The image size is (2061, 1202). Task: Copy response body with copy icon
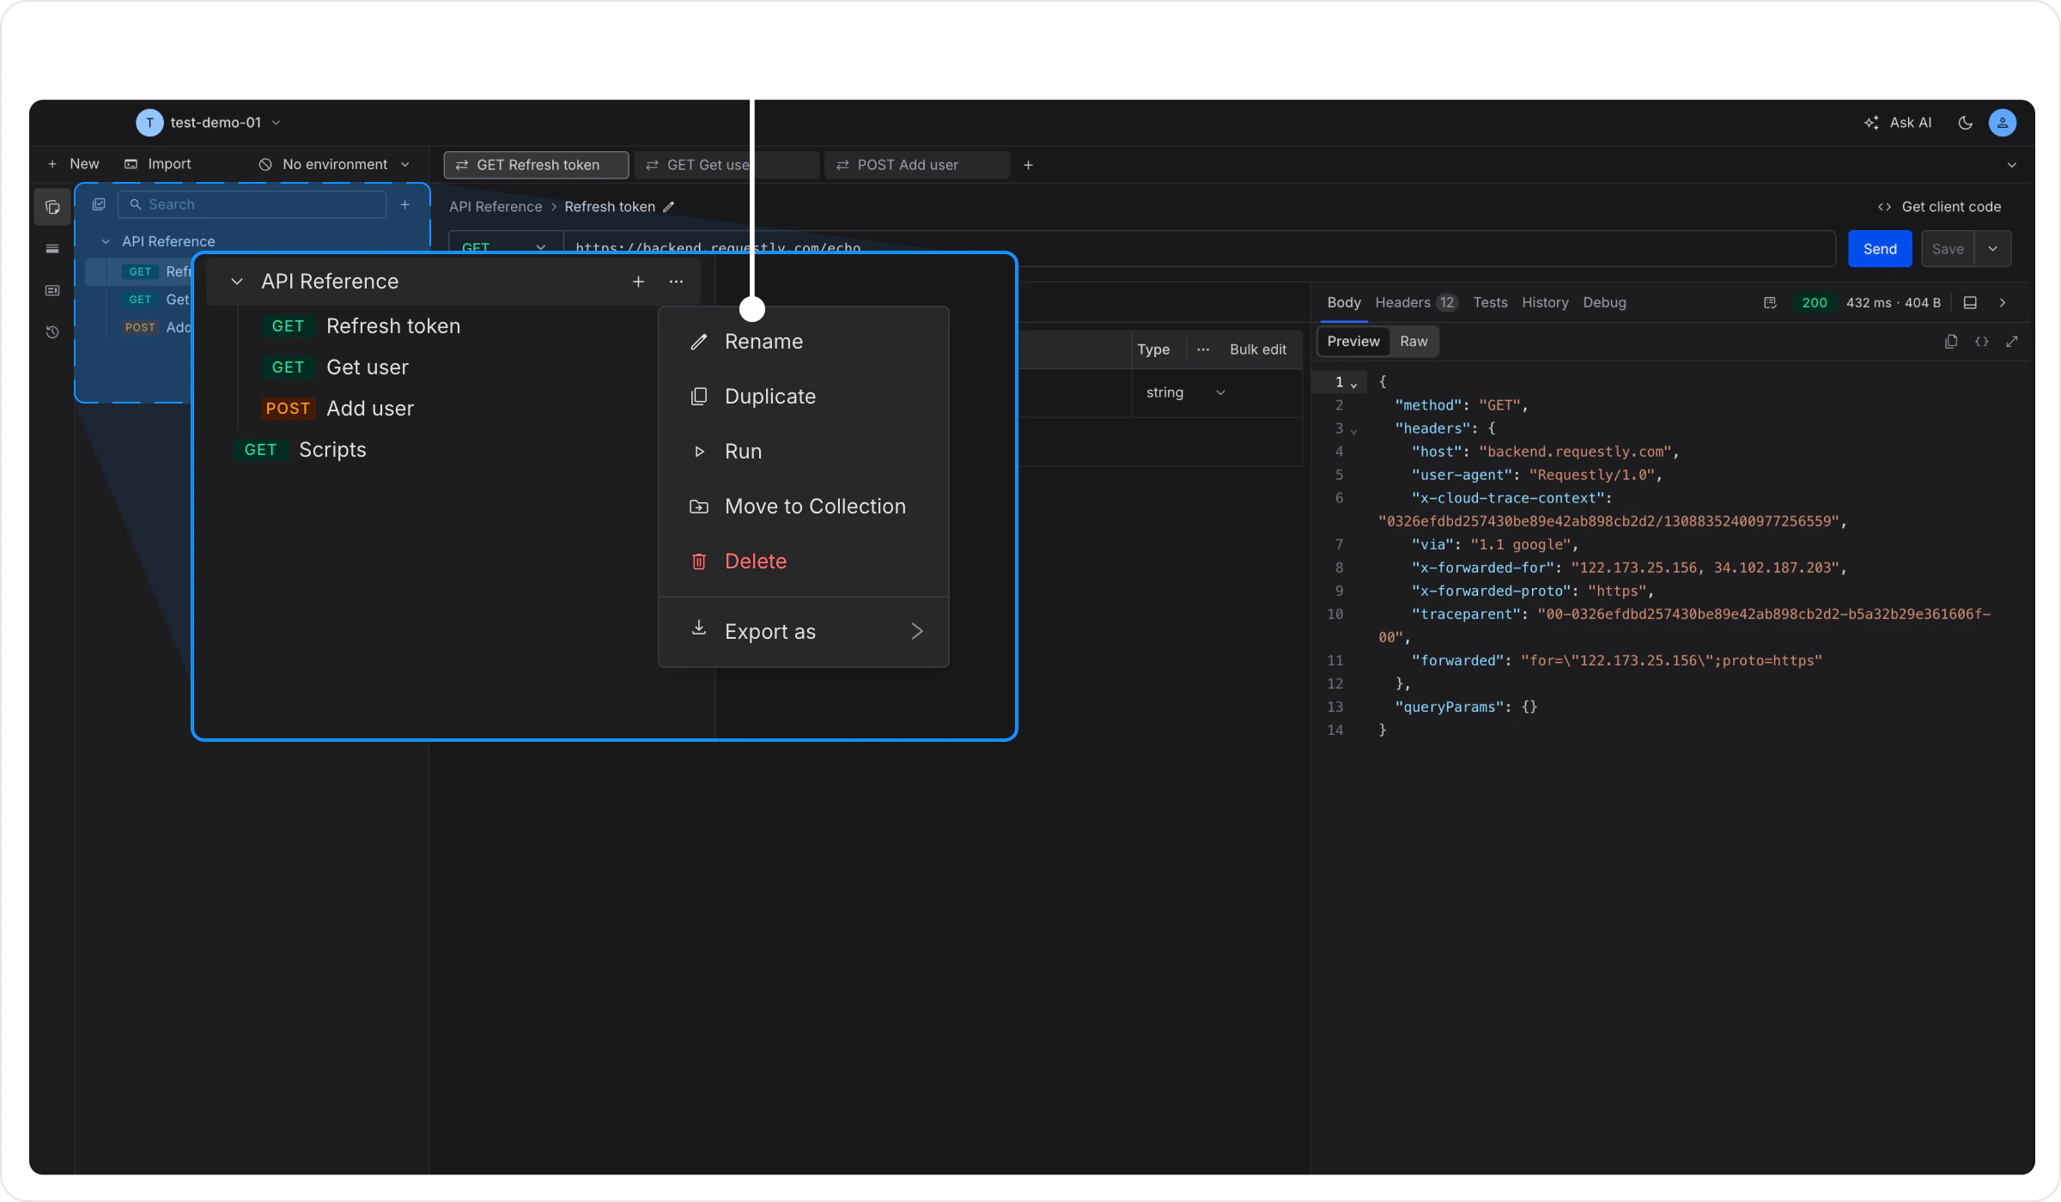point(1951,342)
